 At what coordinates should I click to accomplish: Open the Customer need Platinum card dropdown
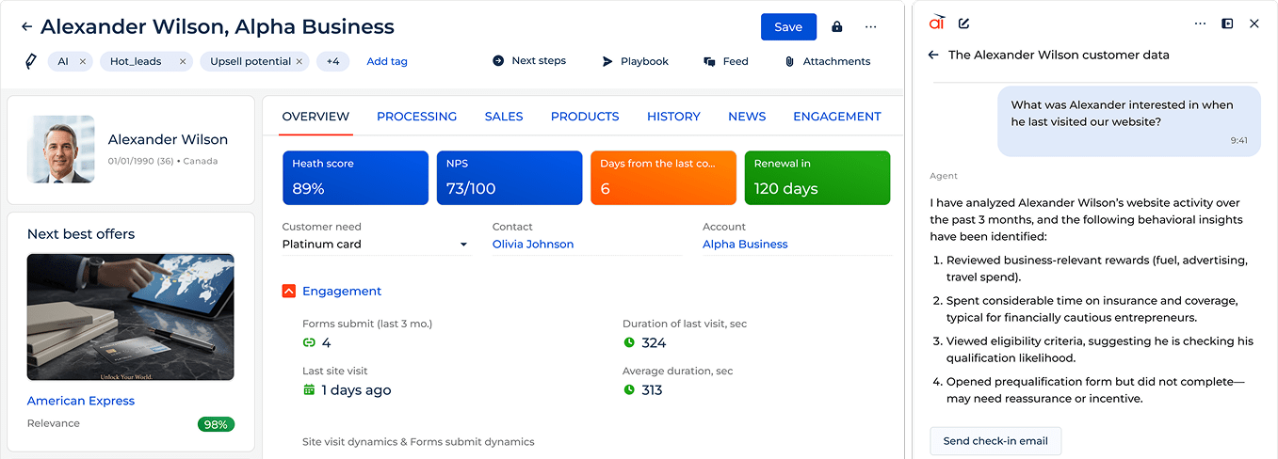click(x=463, y=245)
